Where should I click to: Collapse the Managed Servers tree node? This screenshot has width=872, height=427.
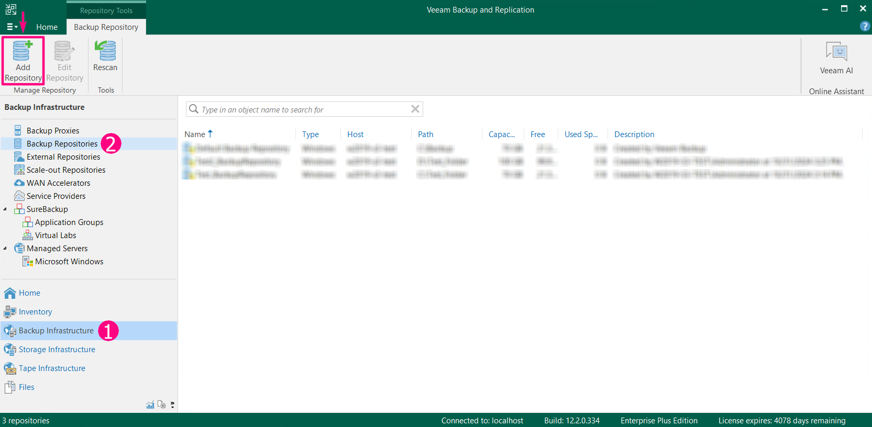click(x=5, y=249)
